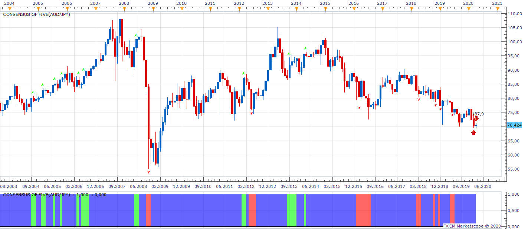The width and height of the screenshot is (528, 229).
Task: Select the 2021 year marker
Action: coord(497,3)
